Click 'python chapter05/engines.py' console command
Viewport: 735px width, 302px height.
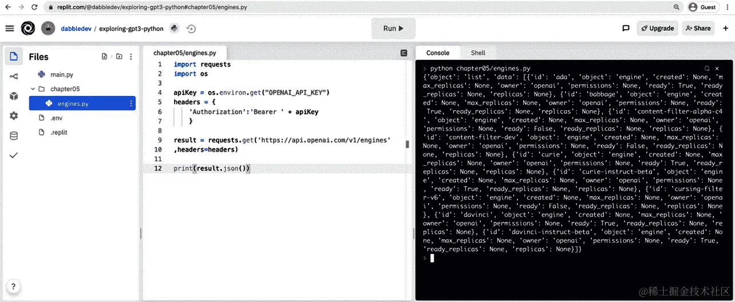[x=480, y=69]
